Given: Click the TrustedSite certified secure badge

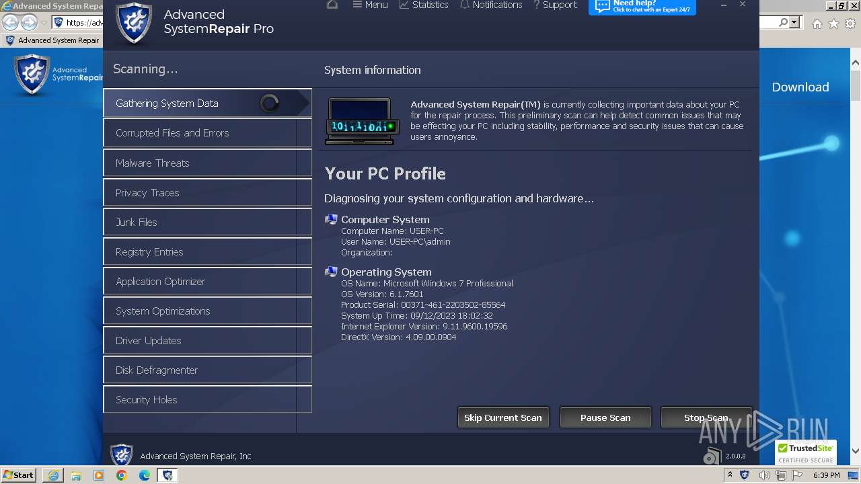Looking at the screenshot, I should point(806,452).
